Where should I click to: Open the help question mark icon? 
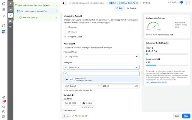click(4, 112)
